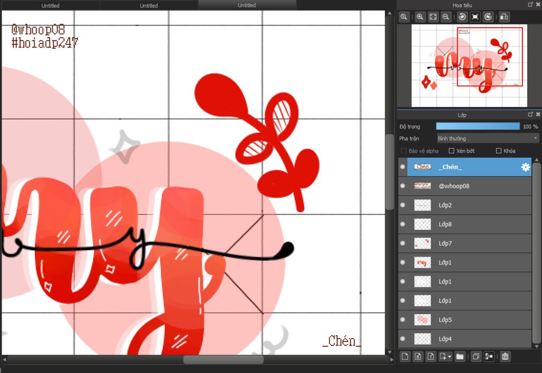The image size is (542, 373).
Task: Click the navigator preview image
Action: 469,65
